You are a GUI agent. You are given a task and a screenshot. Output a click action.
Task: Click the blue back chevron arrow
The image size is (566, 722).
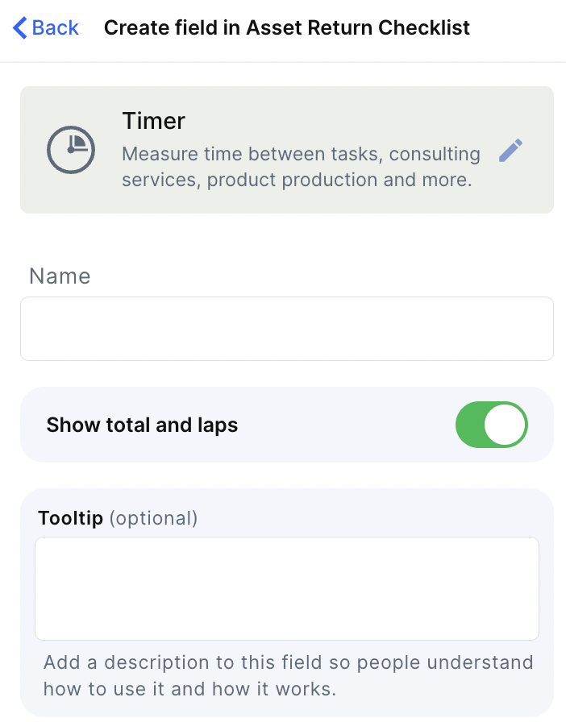click(x=20, y=28)
